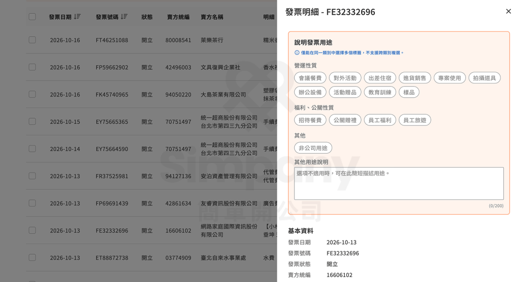Select the 進貨銷售 tag
The height and width of the screenshot is (282, 521).
point(415,78)
